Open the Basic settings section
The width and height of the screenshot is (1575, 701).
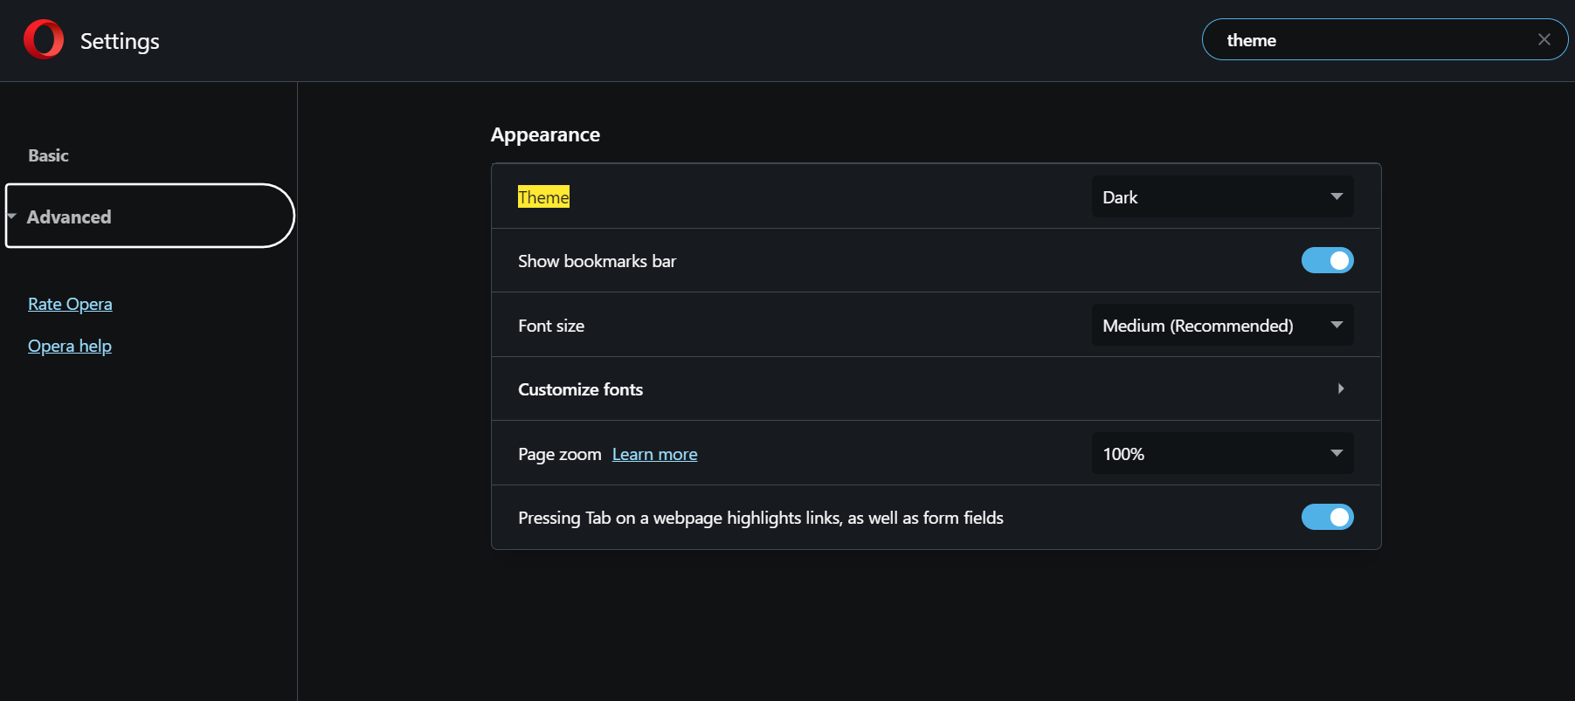click(x=48, y=155)
